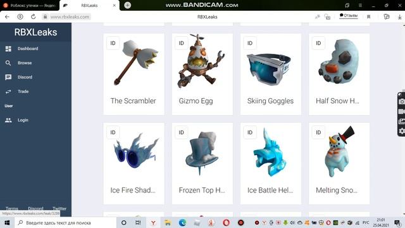Click the ID badge on the Melting Sno... card
This screenshot has height=228, width=405.
[x=318, y=132]
